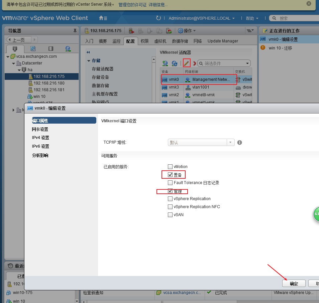The image size is (319, 303).
Task: Open the Networking navigator tab
Action: tap(68, 48)
